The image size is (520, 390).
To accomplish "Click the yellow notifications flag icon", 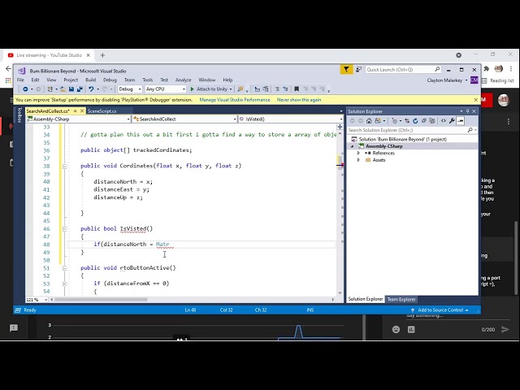I will 346,69.
